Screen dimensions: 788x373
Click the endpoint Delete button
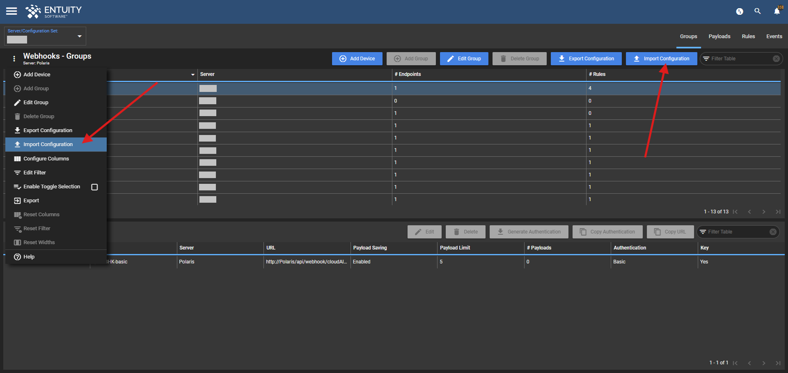tap(465, 232)
